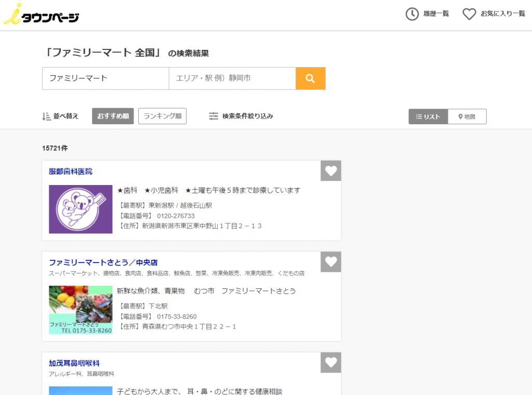Favorite 服部歯科医院 with heart button
Screen dimensions: 532x395
point(331,170)
